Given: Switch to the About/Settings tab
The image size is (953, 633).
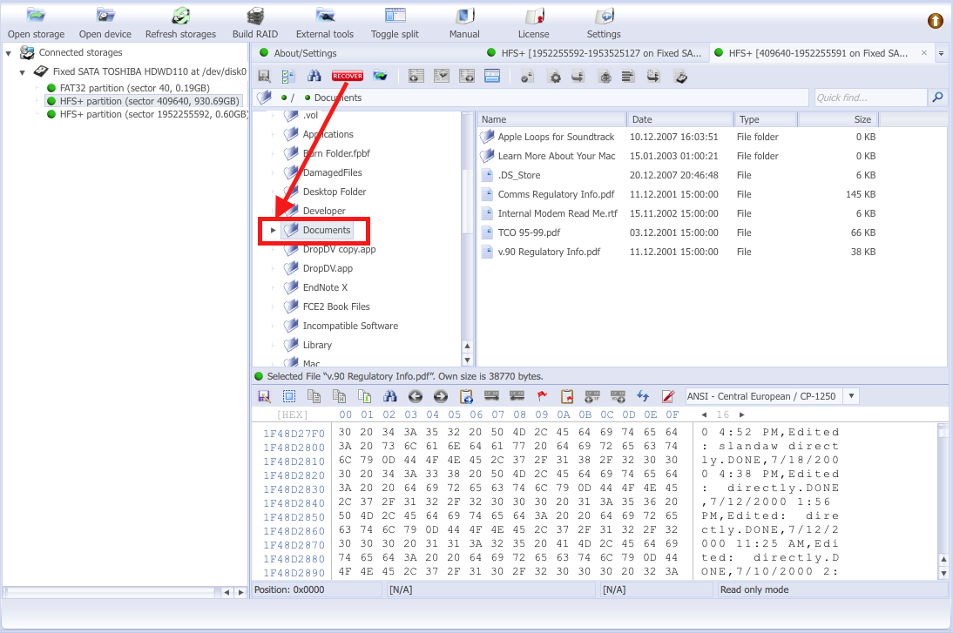Looking at the screenshot, I should [305, 53].
